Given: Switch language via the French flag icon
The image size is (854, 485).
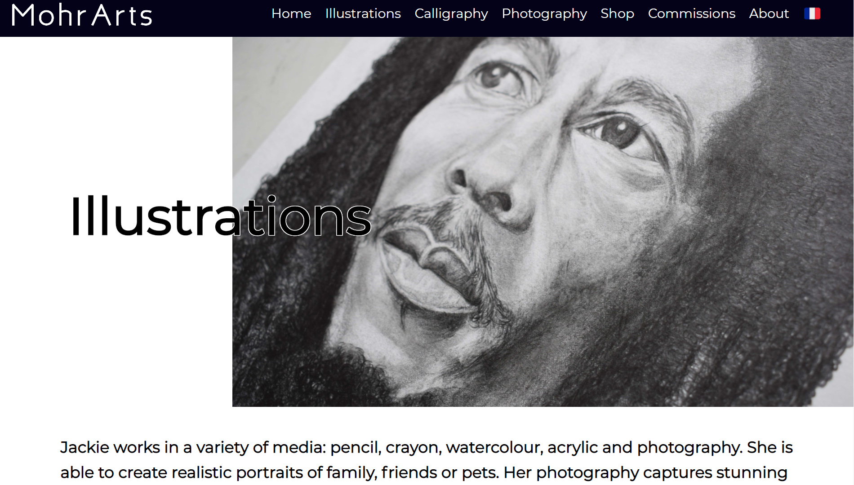Looking at the screenshot, I should pyautogui.click(x=812, y=14).
